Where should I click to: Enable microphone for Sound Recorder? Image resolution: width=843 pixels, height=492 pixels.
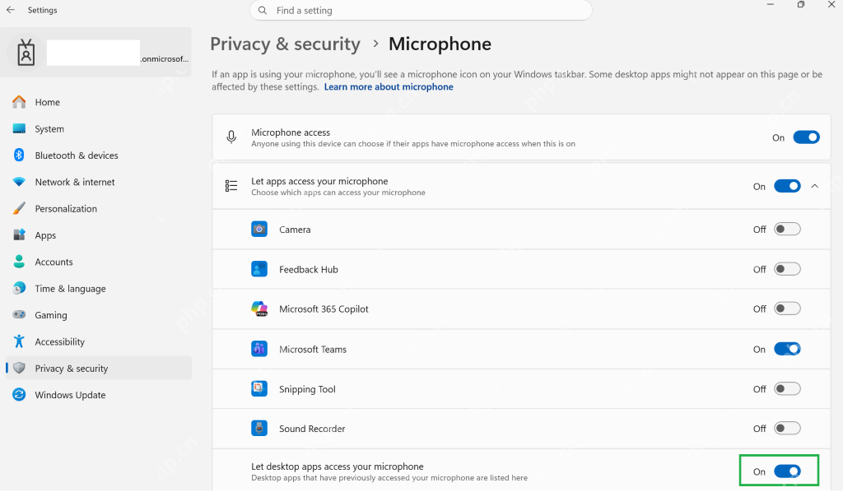point(787,428)
